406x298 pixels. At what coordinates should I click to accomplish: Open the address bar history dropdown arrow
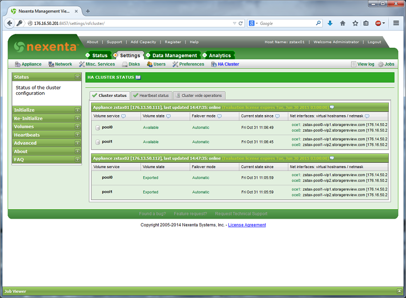(235, 23)
